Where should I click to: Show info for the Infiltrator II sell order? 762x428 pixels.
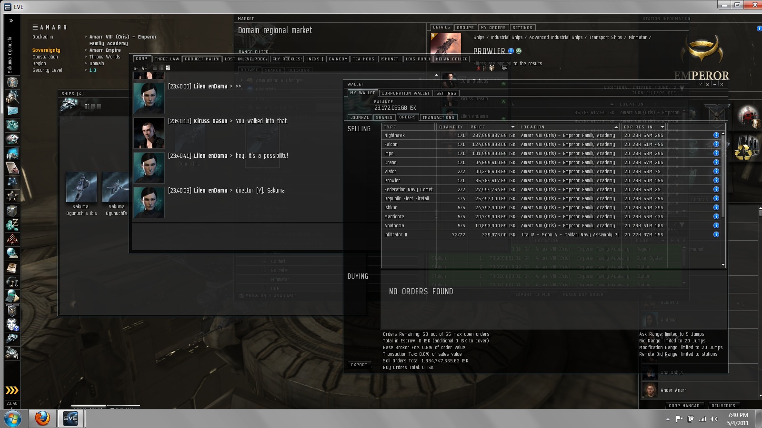(x=716, y=234)
